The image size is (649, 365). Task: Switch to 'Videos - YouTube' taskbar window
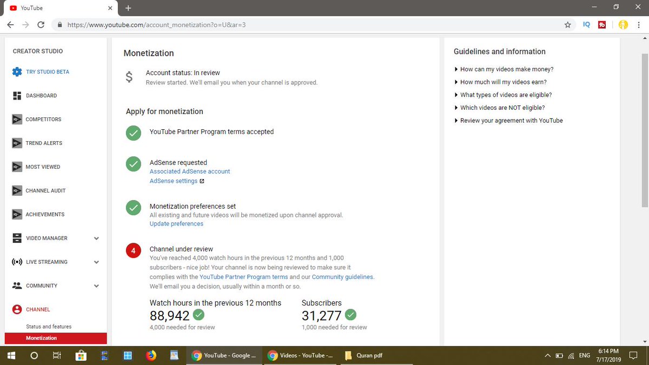[300, 355]
